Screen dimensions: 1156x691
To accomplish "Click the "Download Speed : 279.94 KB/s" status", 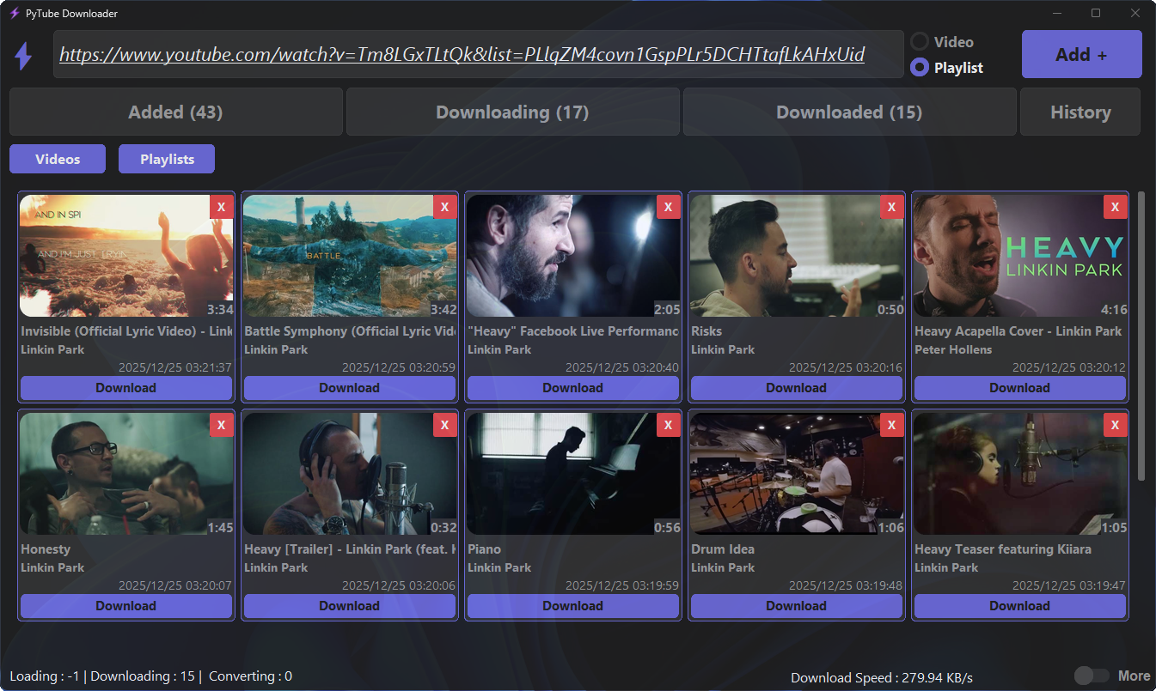I will (882, 678).
